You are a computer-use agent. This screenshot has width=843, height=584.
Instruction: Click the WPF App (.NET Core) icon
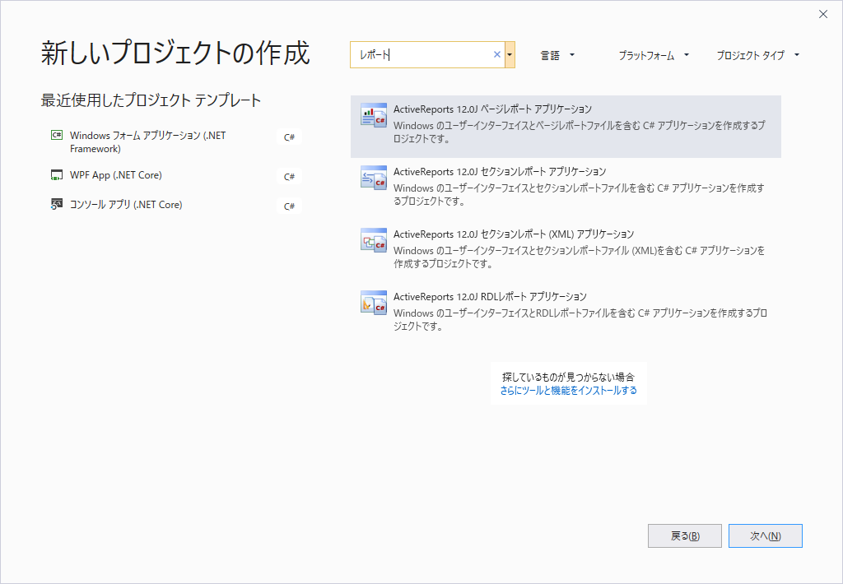coord(57,175)
